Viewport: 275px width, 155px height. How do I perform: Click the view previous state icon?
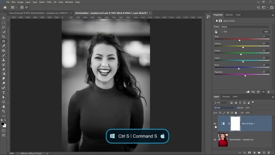click(x=253, y=92)
